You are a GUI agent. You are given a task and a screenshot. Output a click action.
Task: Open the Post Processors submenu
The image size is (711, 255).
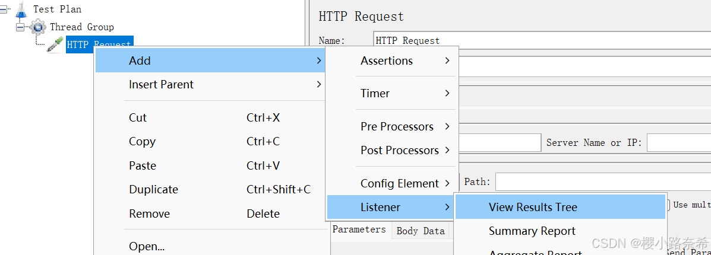399,150
